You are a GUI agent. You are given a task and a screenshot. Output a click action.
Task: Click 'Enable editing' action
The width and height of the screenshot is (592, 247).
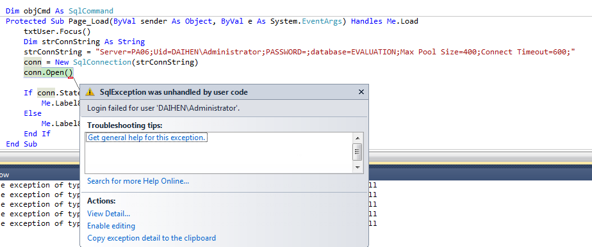click(111, 226)
